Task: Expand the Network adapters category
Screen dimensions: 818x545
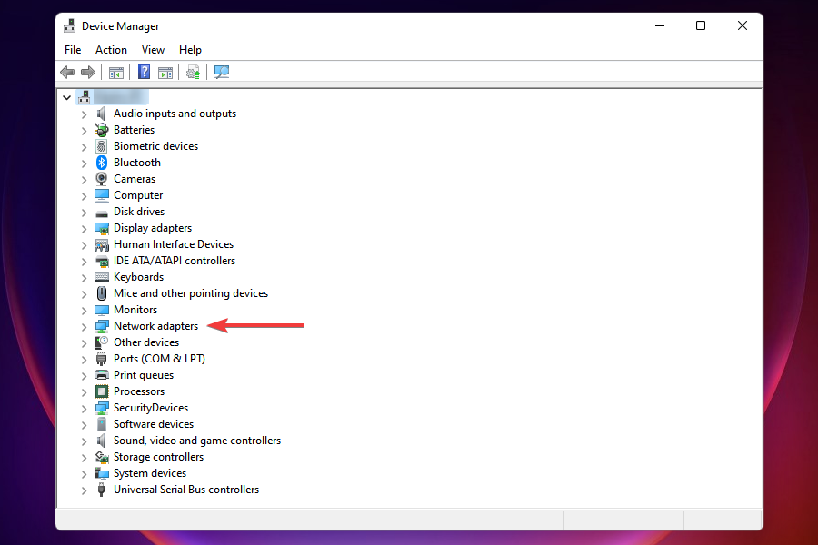Action: pos(83,325)
